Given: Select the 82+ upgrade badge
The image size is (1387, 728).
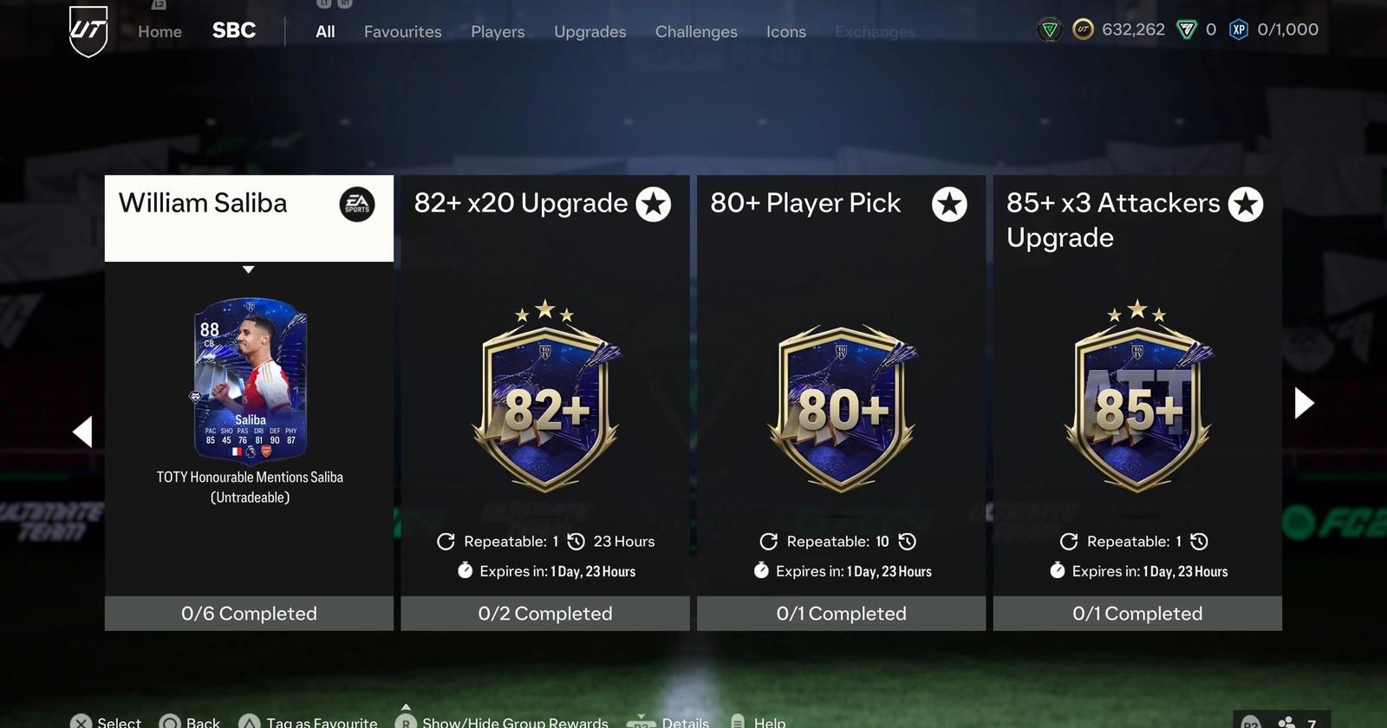Looking at the screenshot, I should 545,396.
